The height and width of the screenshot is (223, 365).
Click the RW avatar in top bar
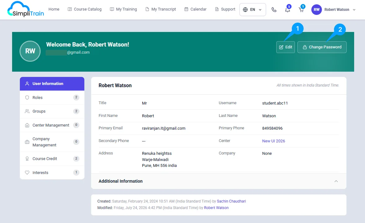316,10
